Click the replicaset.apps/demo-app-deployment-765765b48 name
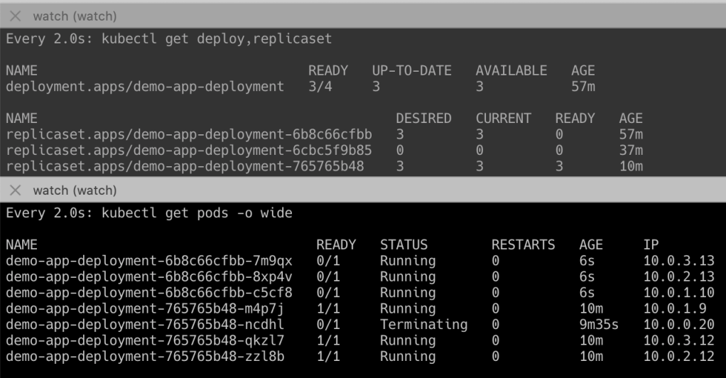This screenshot has width=726, height=378. (x=185, y=166)
